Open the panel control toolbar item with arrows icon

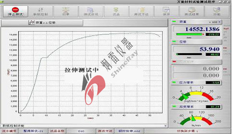click(41, 11)
